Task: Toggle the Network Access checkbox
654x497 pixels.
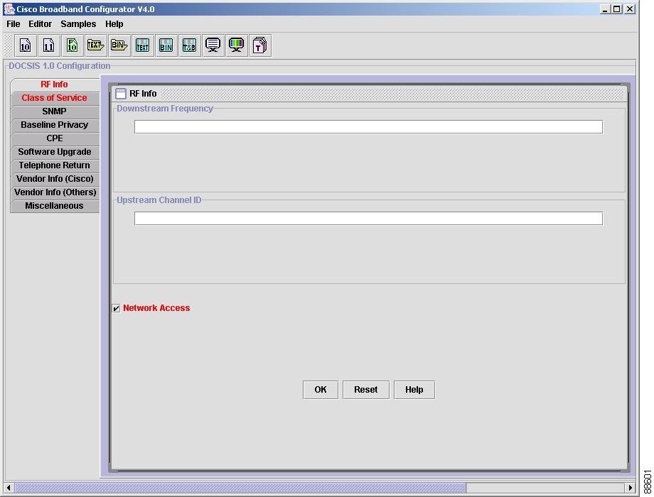Action: pos(116,308)
